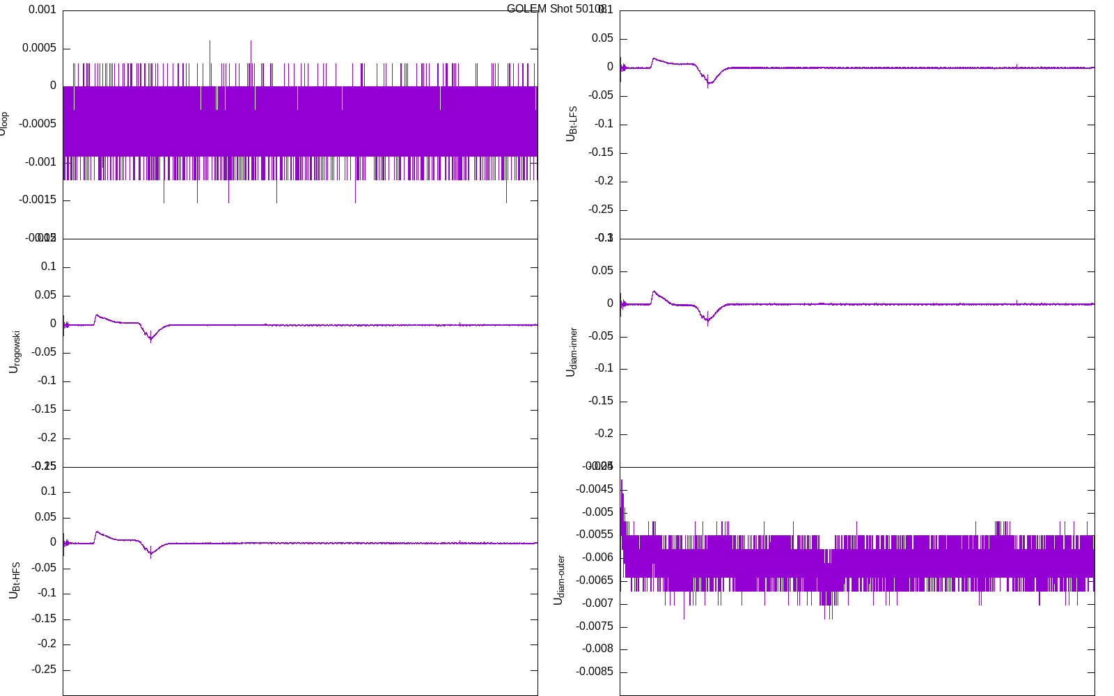Click the U_loop y-axis label
This screenshot has height=696, width=1114.
(3, 124)
